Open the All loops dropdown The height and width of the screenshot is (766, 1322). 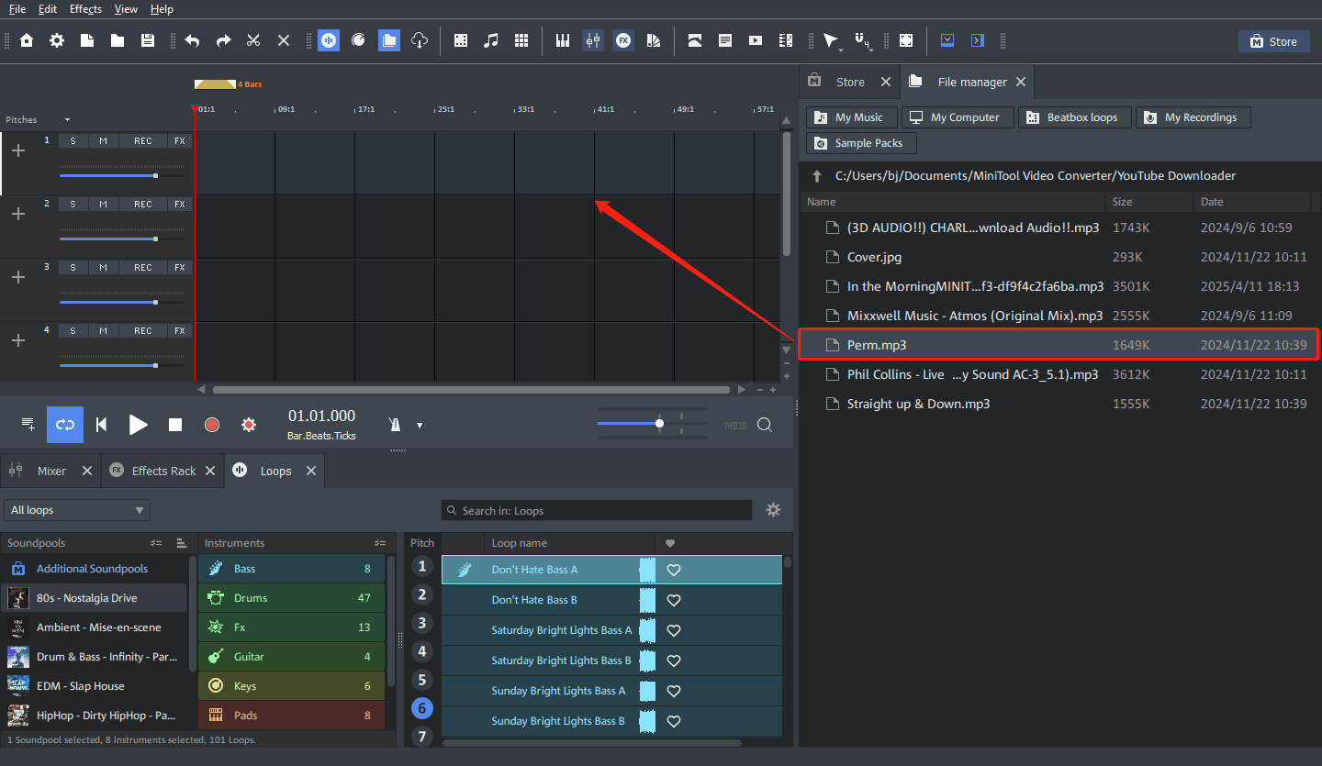tap(77, 510)
